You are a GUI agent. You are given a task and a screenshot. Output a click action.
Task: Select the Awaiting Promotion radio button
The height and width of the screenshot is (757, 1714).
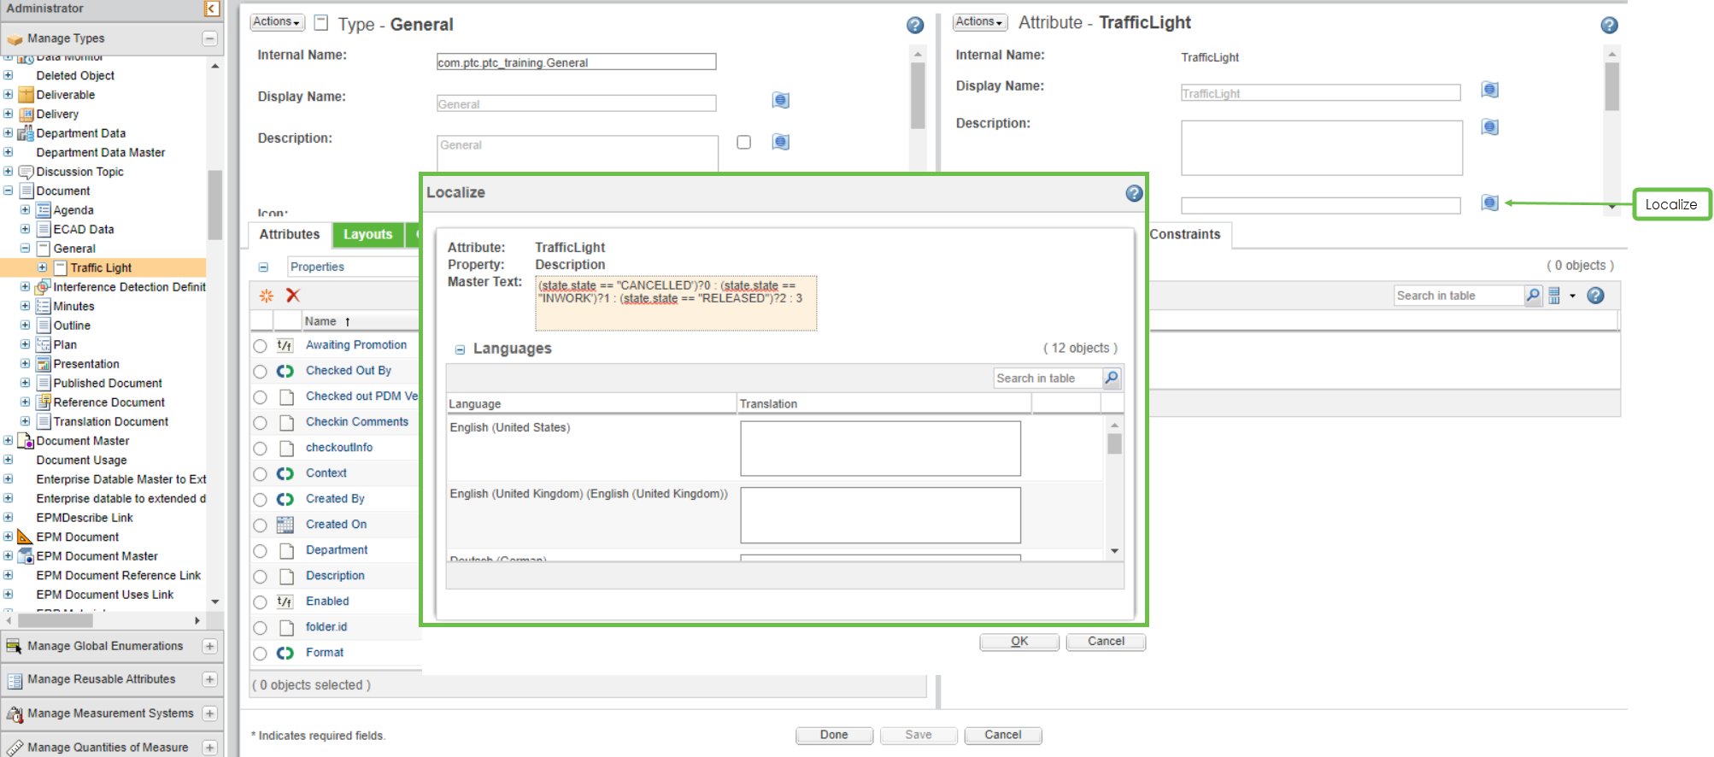pos(260,346)
